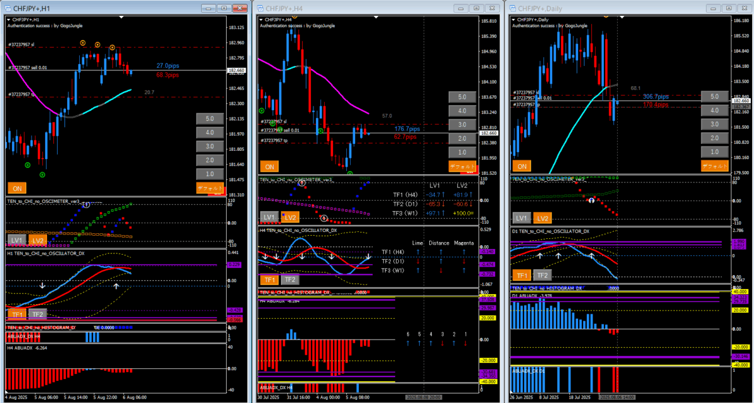Toggle the ON button in H1 chart
This screenshot has height=403, width=754.
pyautogui.click(x=17, y=187)
